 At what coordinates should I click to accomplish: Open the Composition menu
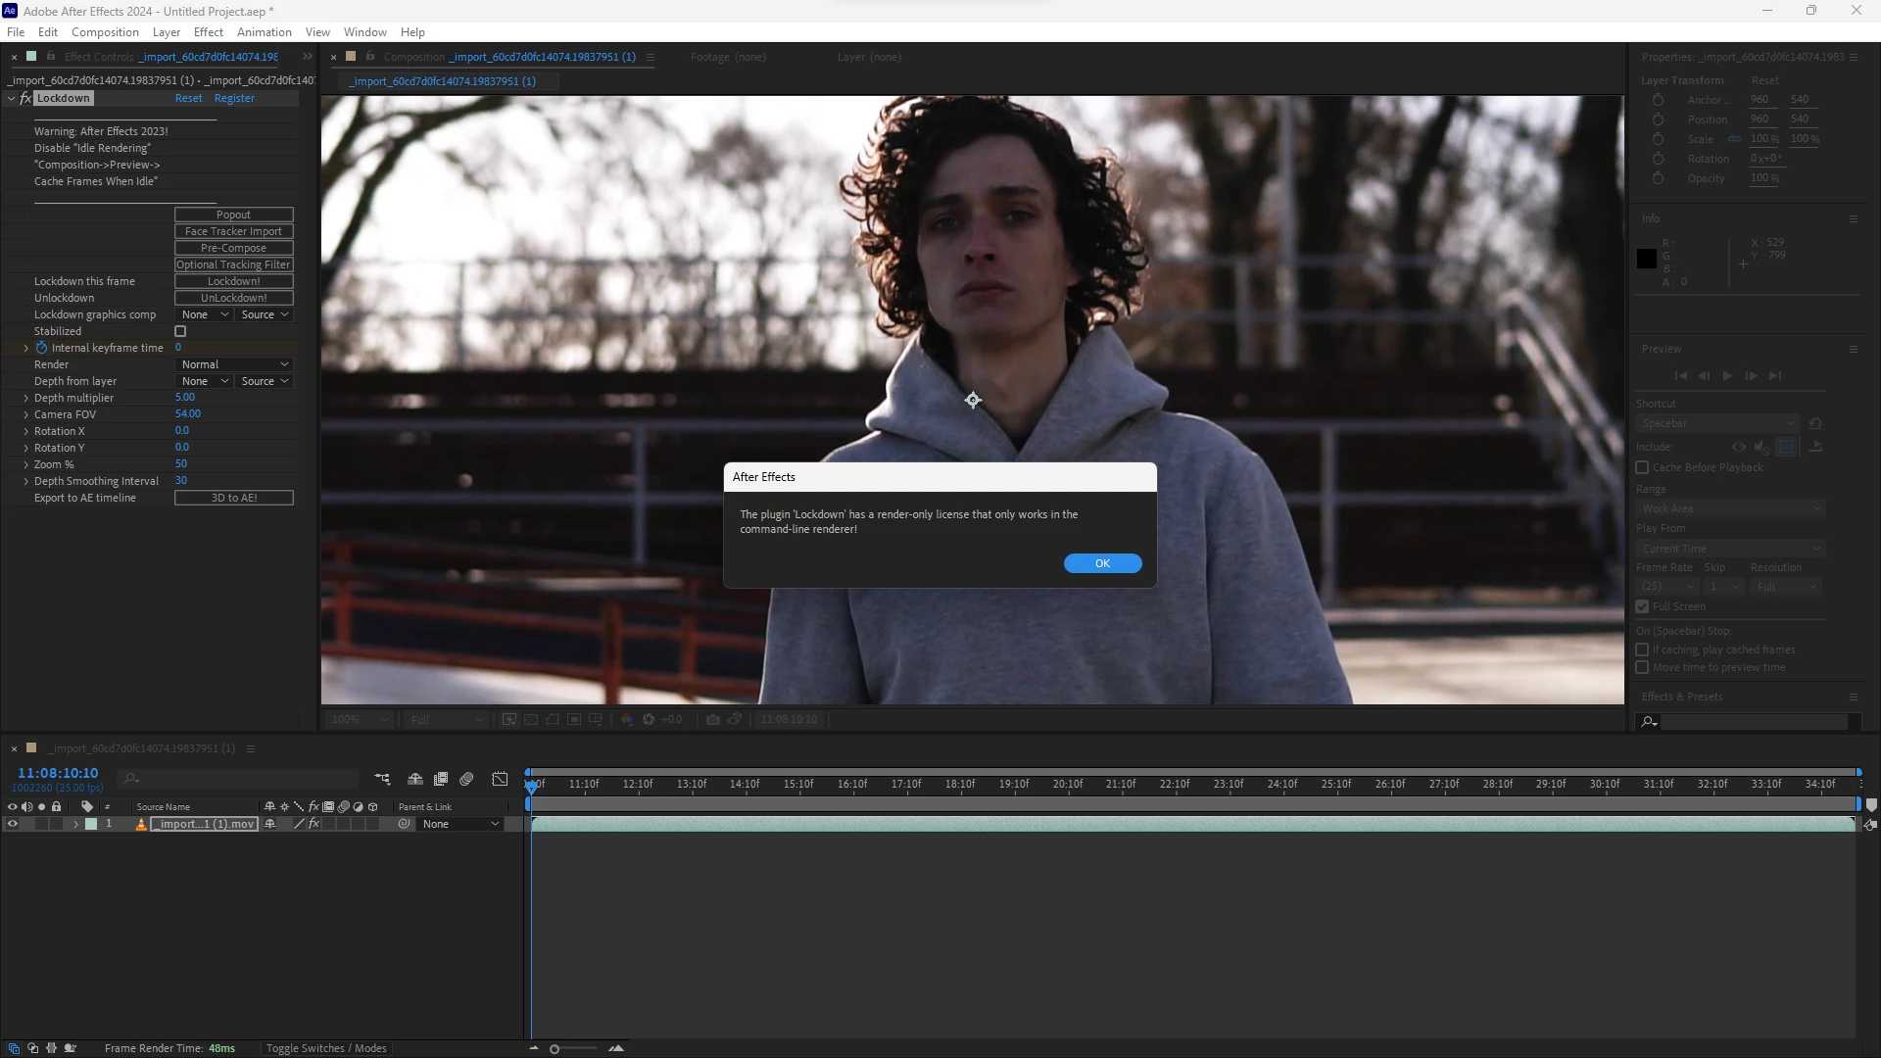click(x=105, y=32)
